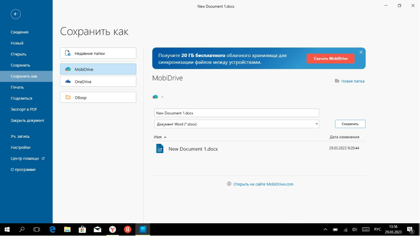Image resolution: width=420 pixels, height=236 pixels.
Task: Show hidden tray icons chevron
Action: pyautogui.click(x=325, y=229)
